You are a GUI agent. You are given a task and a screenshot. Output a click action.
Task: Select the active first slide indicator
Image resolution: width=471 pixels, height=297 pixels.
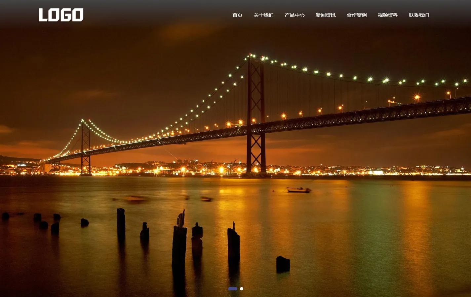tap(233, 289)
